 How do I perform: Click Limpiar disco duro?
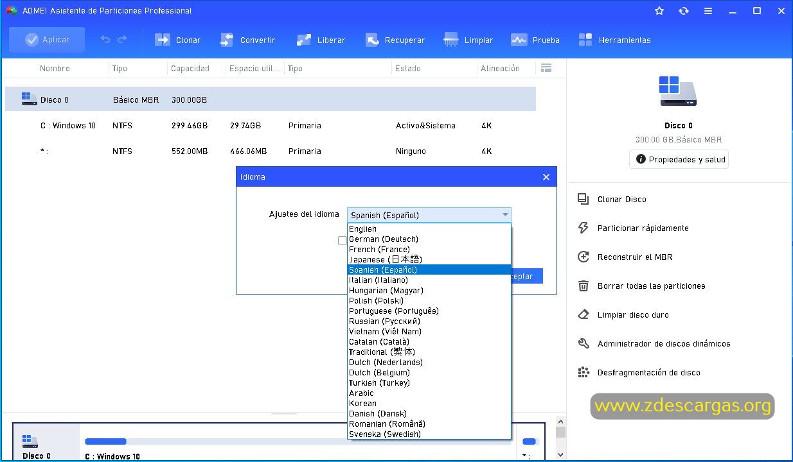tap(623, 315)
